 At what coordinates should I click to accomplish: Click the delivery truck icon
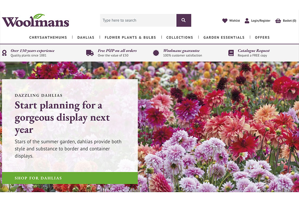(90, 53)
